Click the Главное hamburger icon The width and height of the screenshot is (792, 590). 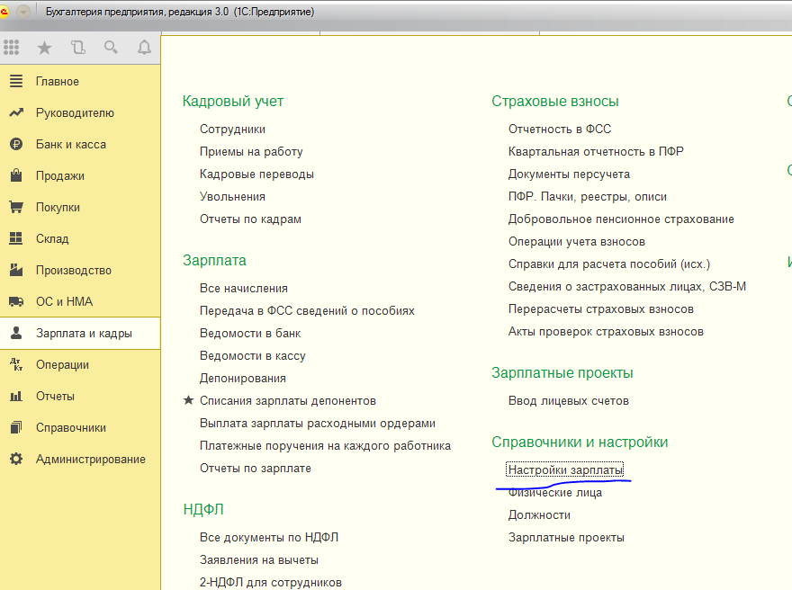coord(16,81)
